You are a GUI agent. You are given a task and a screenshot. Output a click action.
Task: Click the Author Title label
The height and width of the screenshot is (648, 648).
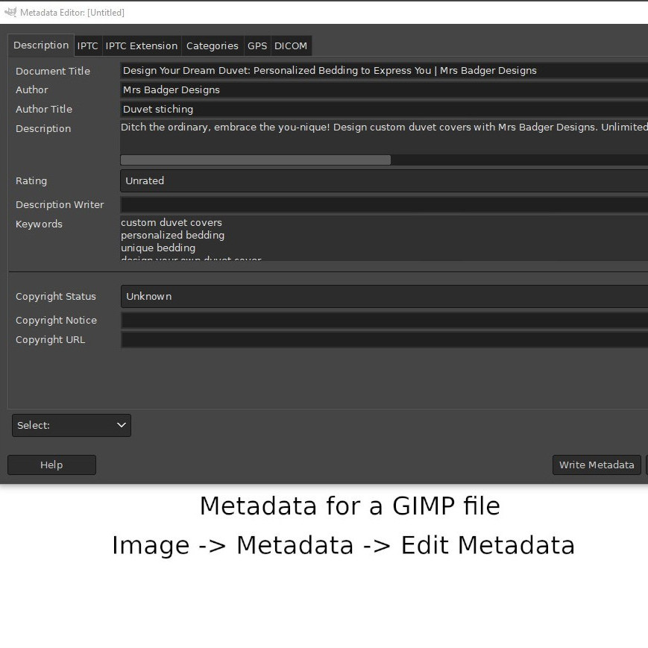tap(44, 110)
